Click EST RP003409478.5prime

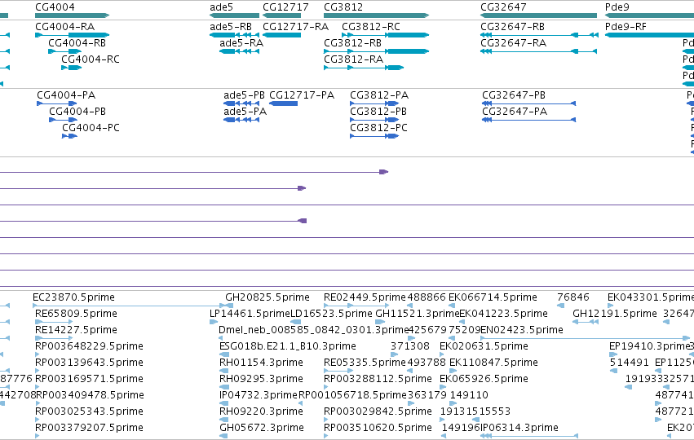coord(38,403)
